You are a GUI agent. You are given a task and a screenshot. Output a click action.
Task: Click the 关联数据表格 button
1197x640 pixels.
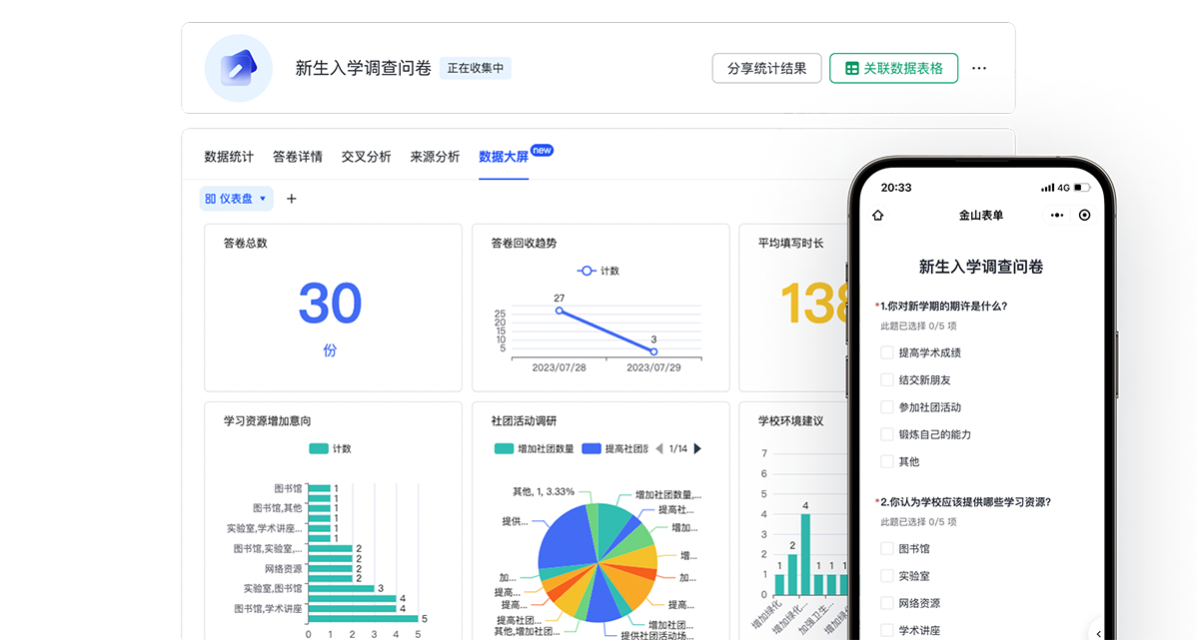coord(893,68)
